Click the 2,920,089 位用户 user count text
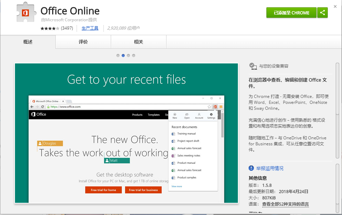 pyautogui.click(x=123, y=28)
